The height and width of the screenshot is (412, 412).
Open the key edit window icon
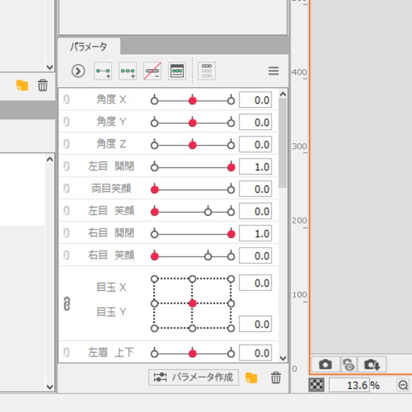point(177,71)
